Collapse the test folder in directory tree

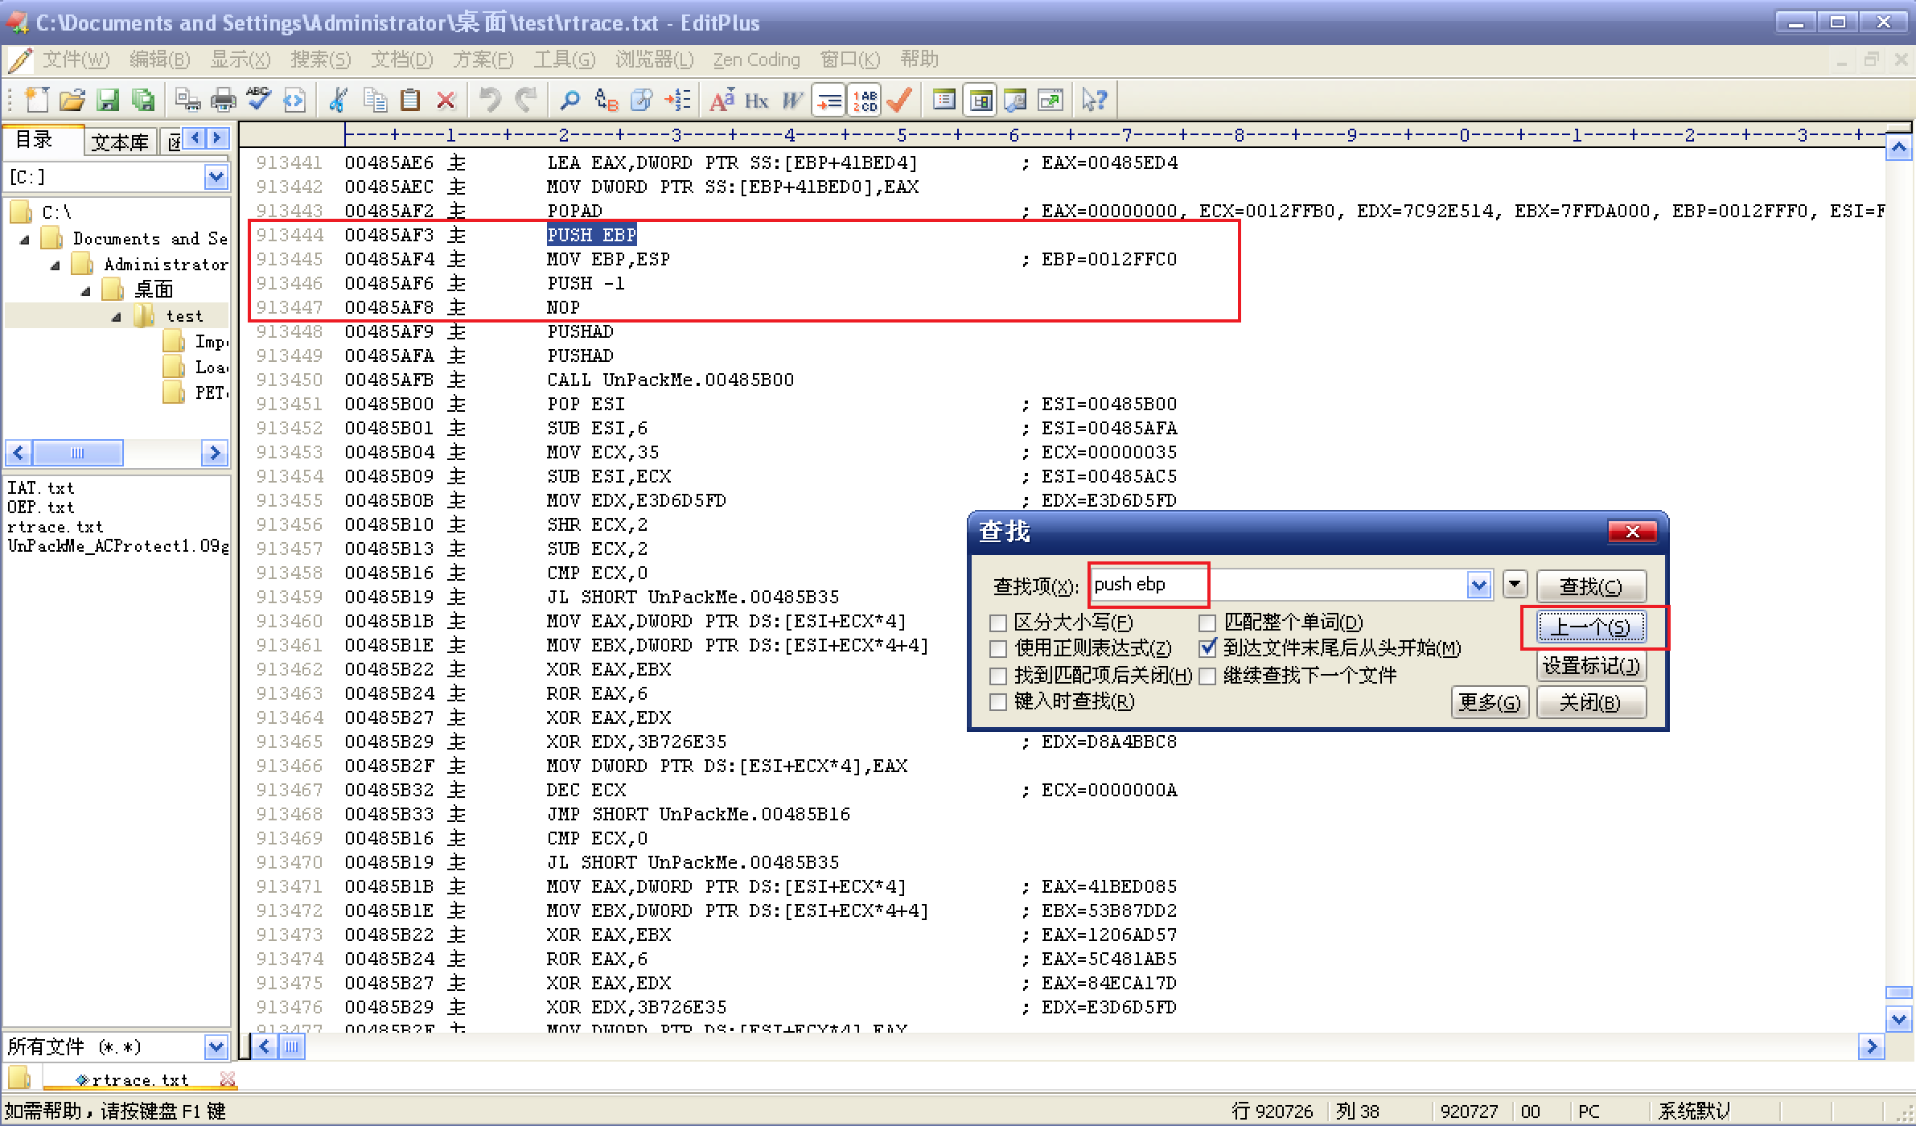point(116,315)
